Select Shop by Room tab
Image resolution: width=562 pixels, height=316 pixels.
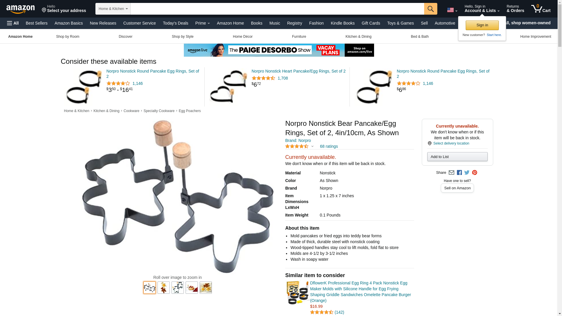(x=68, y=37)
